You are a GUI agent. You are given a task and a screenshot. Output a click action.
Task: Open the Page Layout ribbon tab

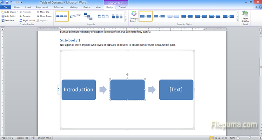(42, 7)
